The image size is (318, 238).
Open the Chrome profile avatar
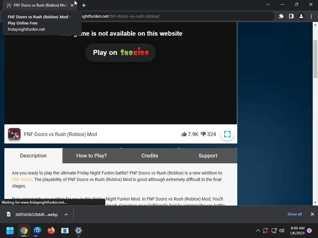(301, 16)
